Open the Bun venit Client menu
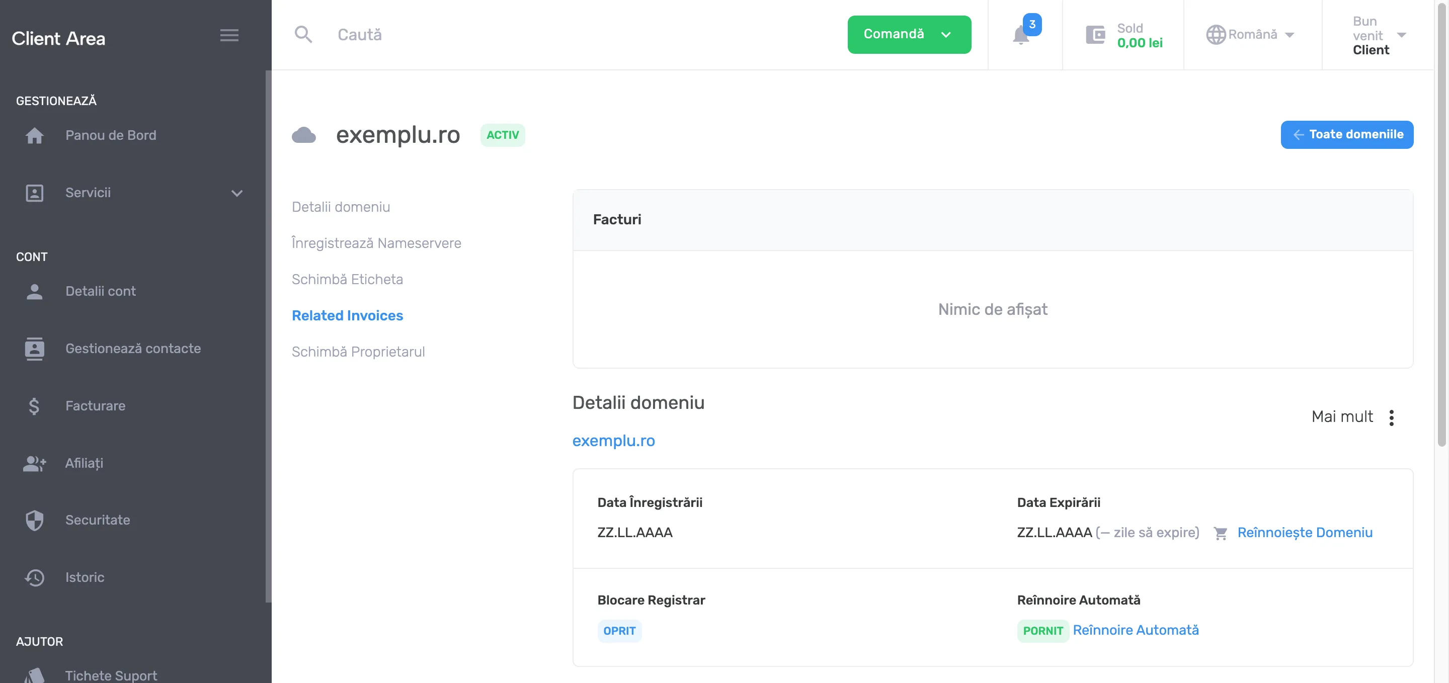The height and width of the screenshot is (683, 1449). point(1379,35)
